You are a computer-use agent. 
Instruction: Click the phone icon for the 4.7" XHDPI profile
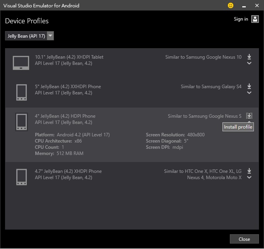tap(21, 177)
